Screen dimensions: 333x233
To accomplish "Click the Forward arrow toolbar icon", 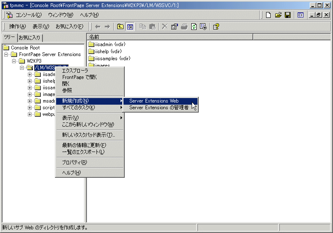I will (107, 27).
